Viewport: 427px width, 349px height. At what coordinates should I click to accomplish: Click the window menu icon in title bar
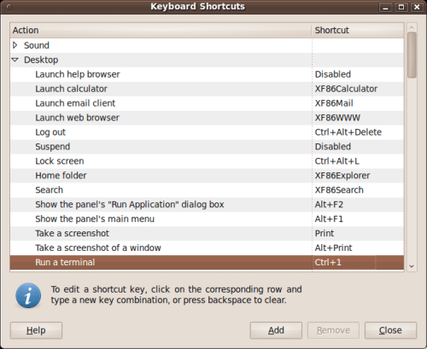tap(9, 7)
